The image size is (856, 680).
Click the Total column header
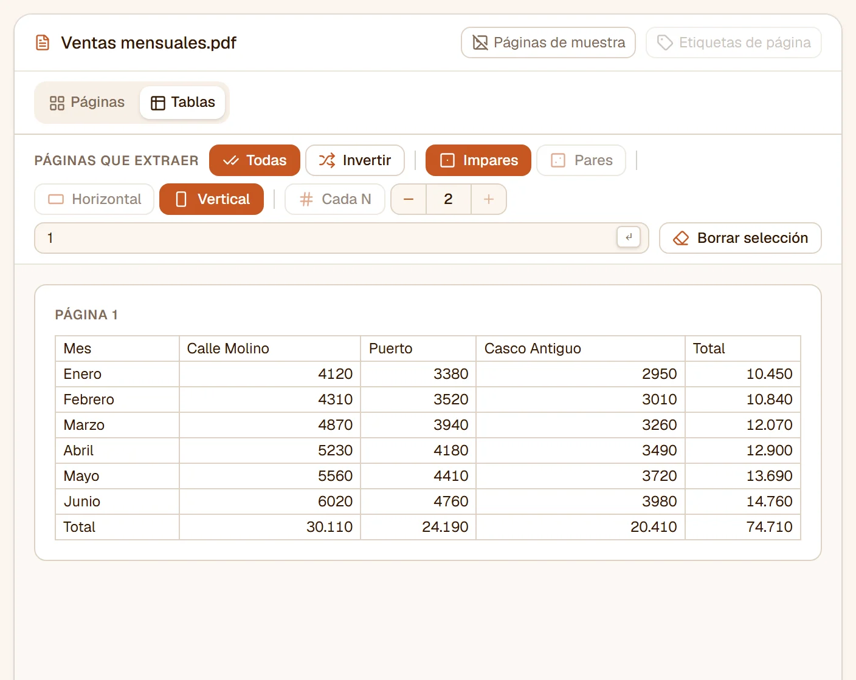click(743, 348)
